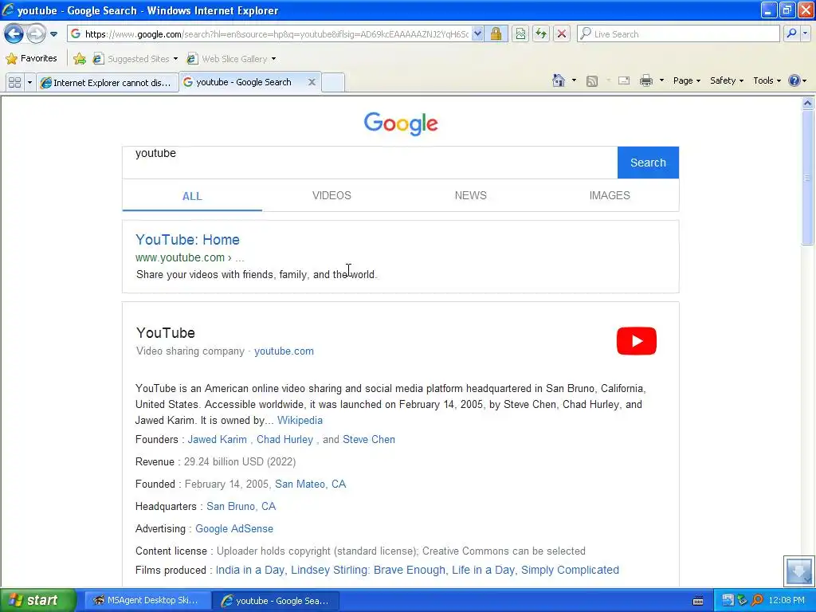Switch to MSAgent Desktop Ski... taskbar item
This screenshot has height=612, width=816.
point(147,601)
